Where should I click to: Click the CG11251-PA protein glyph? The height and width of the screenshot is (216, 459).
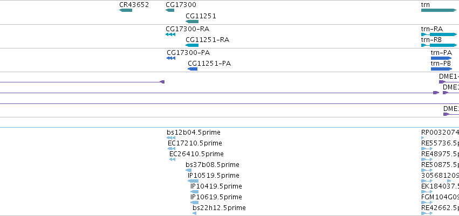(x=193, y=69)
